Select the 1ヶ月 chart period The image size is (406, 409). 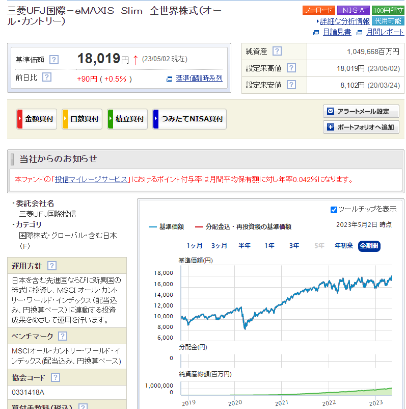pyautogui.click(x=195, y=246)
